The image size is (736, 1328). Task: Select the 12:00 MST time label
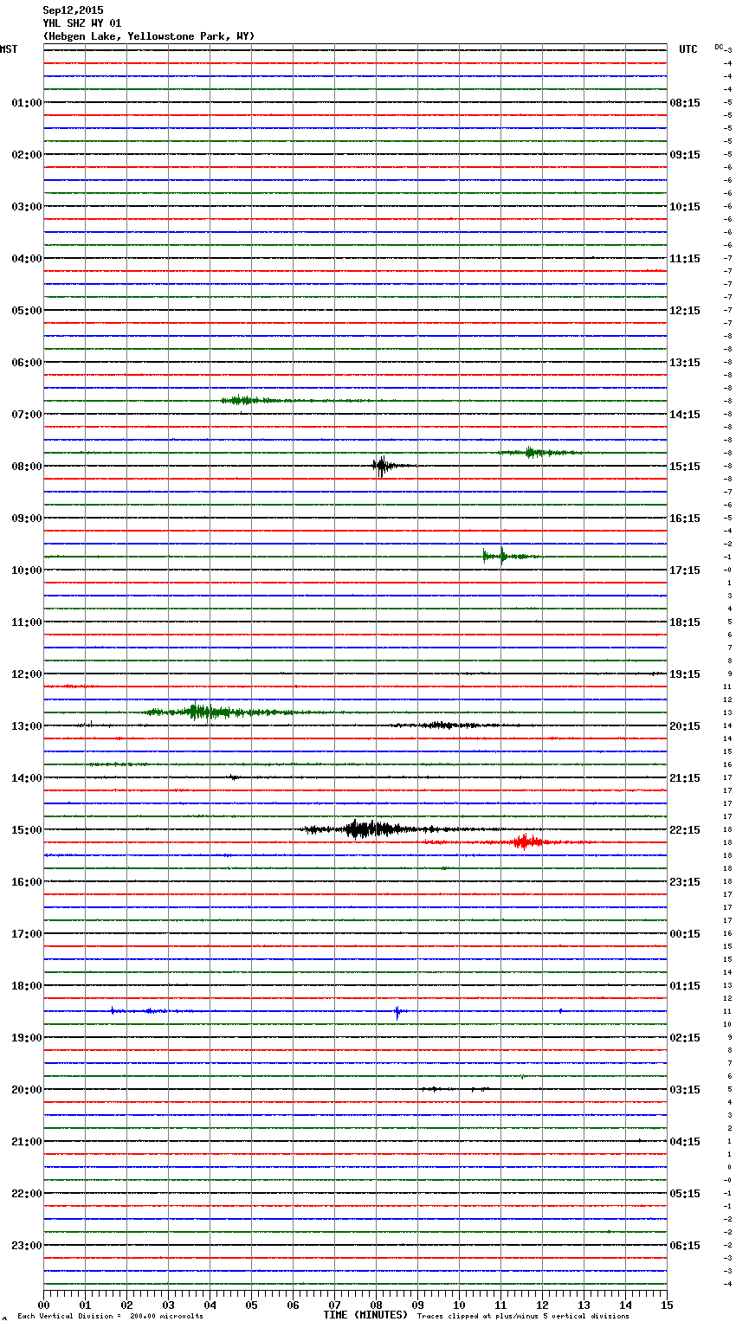point(27,674)
